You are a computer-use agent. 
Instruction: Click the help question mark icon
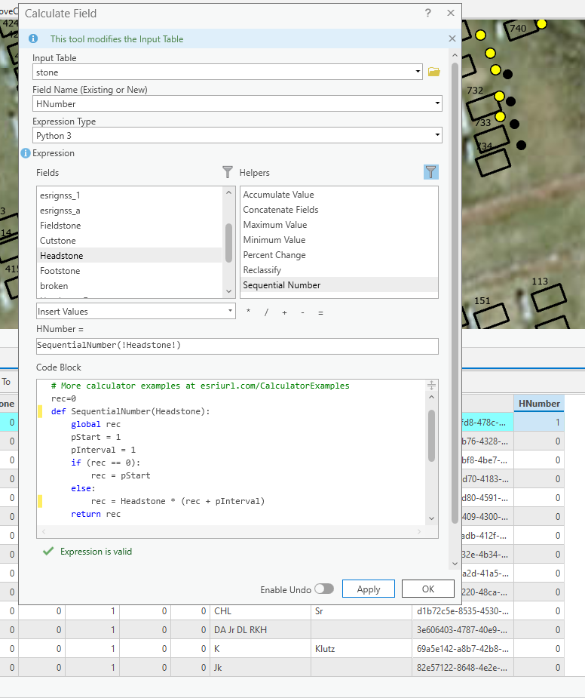[x=428, y=14]
